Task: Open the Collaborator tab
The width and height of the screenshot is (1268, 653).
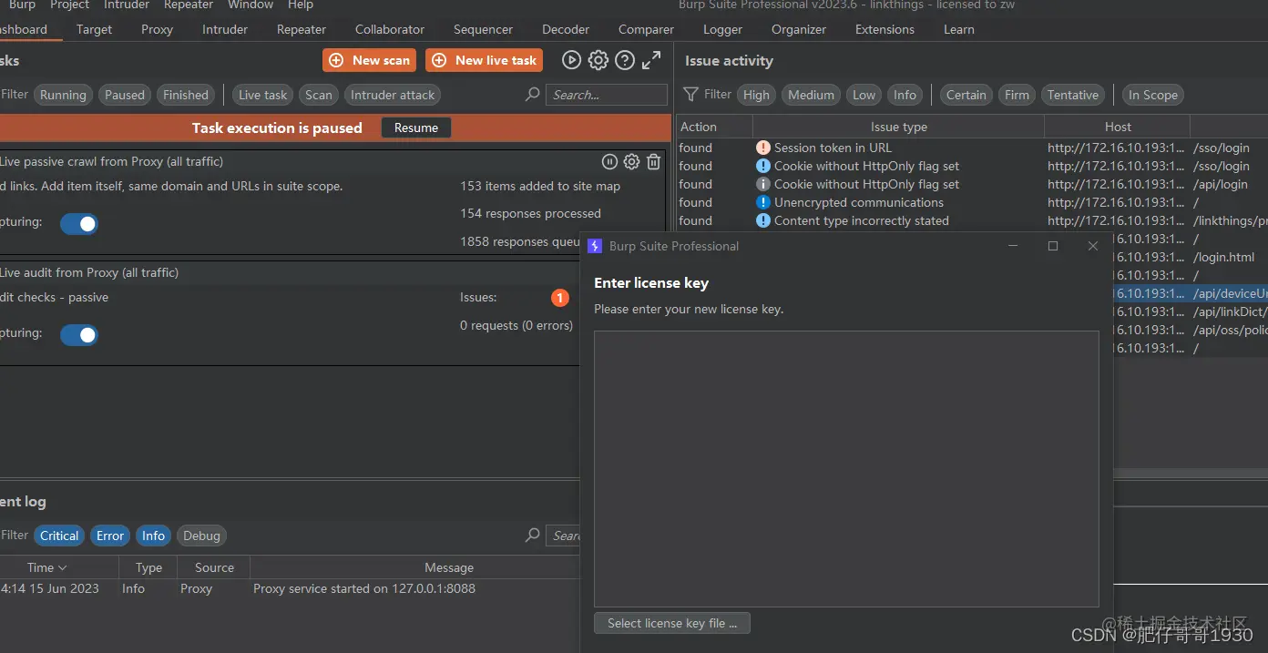Action: tap(390, 29)
